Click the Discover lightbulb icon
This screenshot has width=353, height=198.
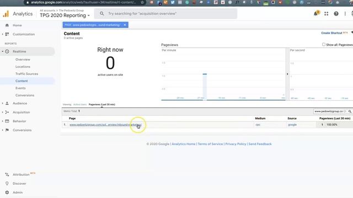(x=7, y=183)
